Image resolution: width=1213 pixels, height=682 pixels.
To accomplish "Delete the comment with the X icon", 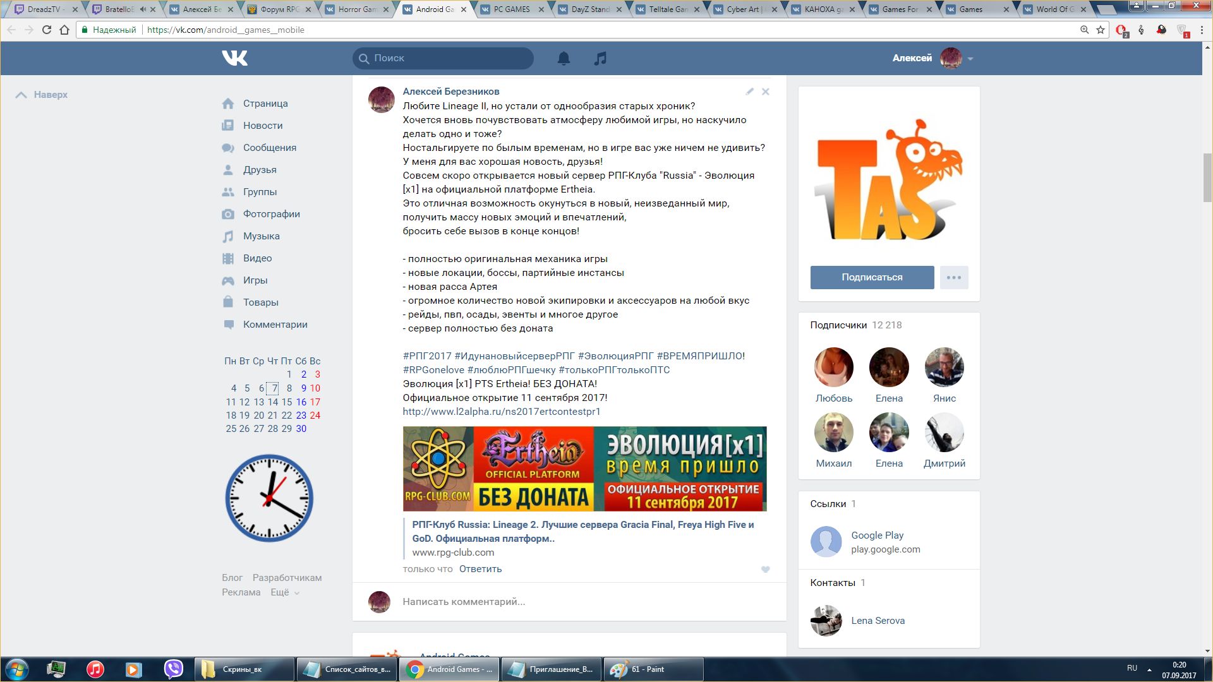I will (x=766, y=92).
